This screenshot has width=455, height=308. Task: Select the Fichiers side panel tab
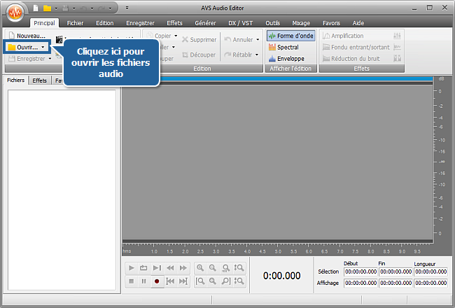pos(16,80)
